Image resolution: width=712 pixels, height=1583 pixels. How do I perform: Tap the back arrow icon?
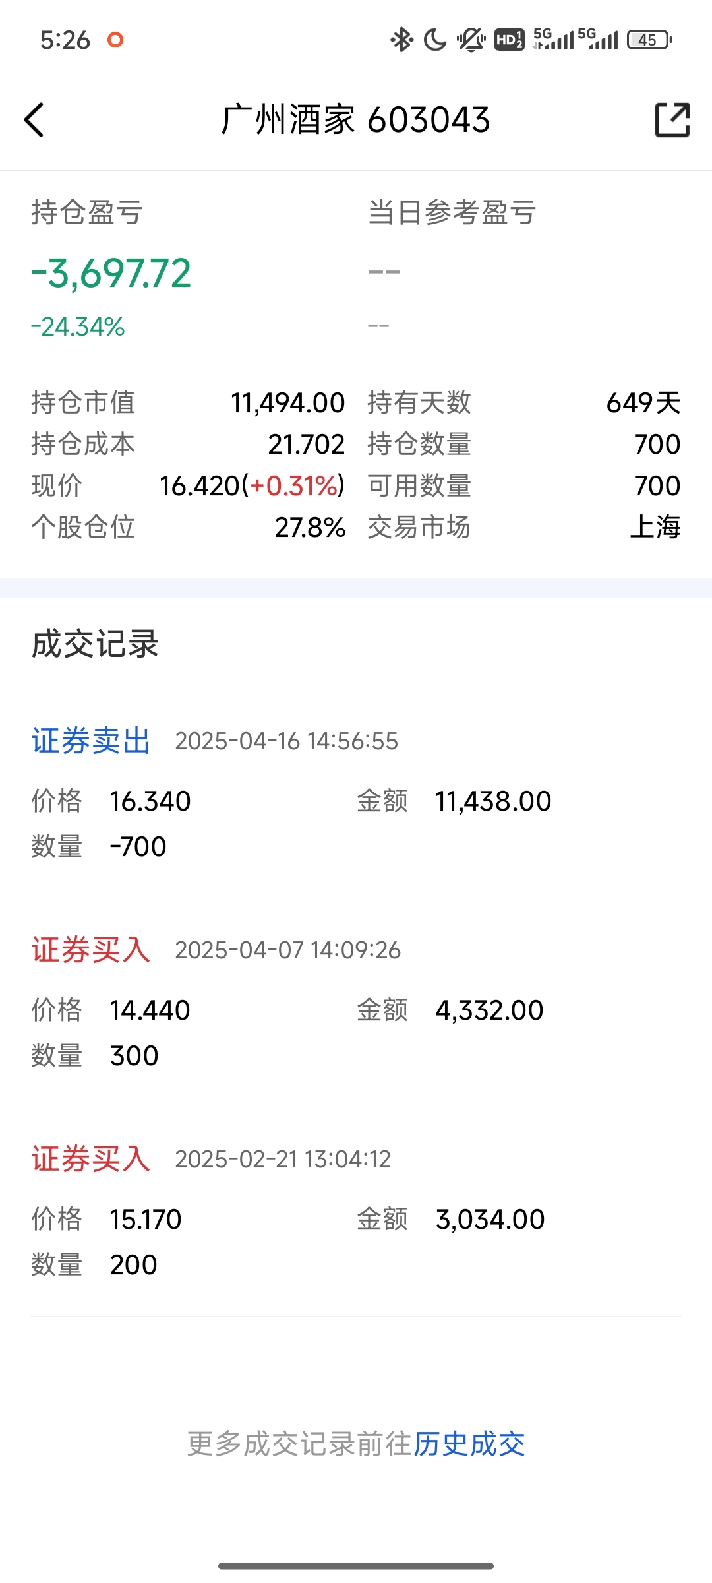pyautogui.click(x=34, y=120)
